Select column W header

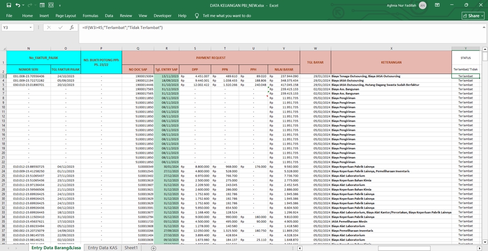point(315,48)
